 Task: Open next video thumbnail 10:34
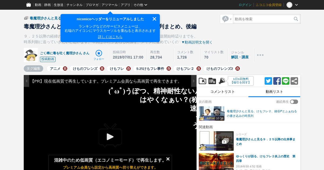(212, 114)
